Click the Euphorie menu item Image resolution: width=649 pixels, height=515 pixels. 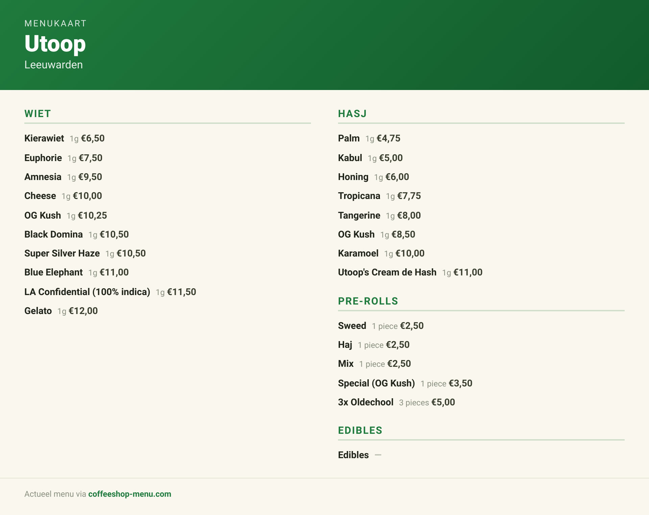[43, 158]
